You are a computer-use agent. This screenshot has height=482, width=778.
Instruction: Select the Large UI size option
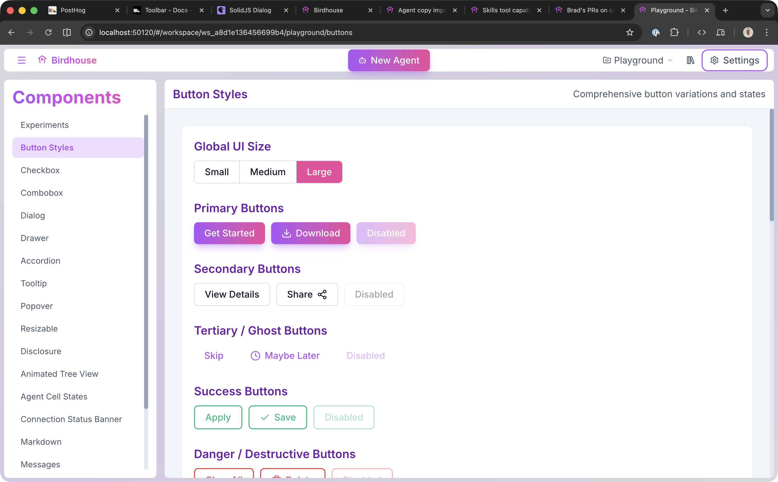pyautogui.click(x=319, y=172)
